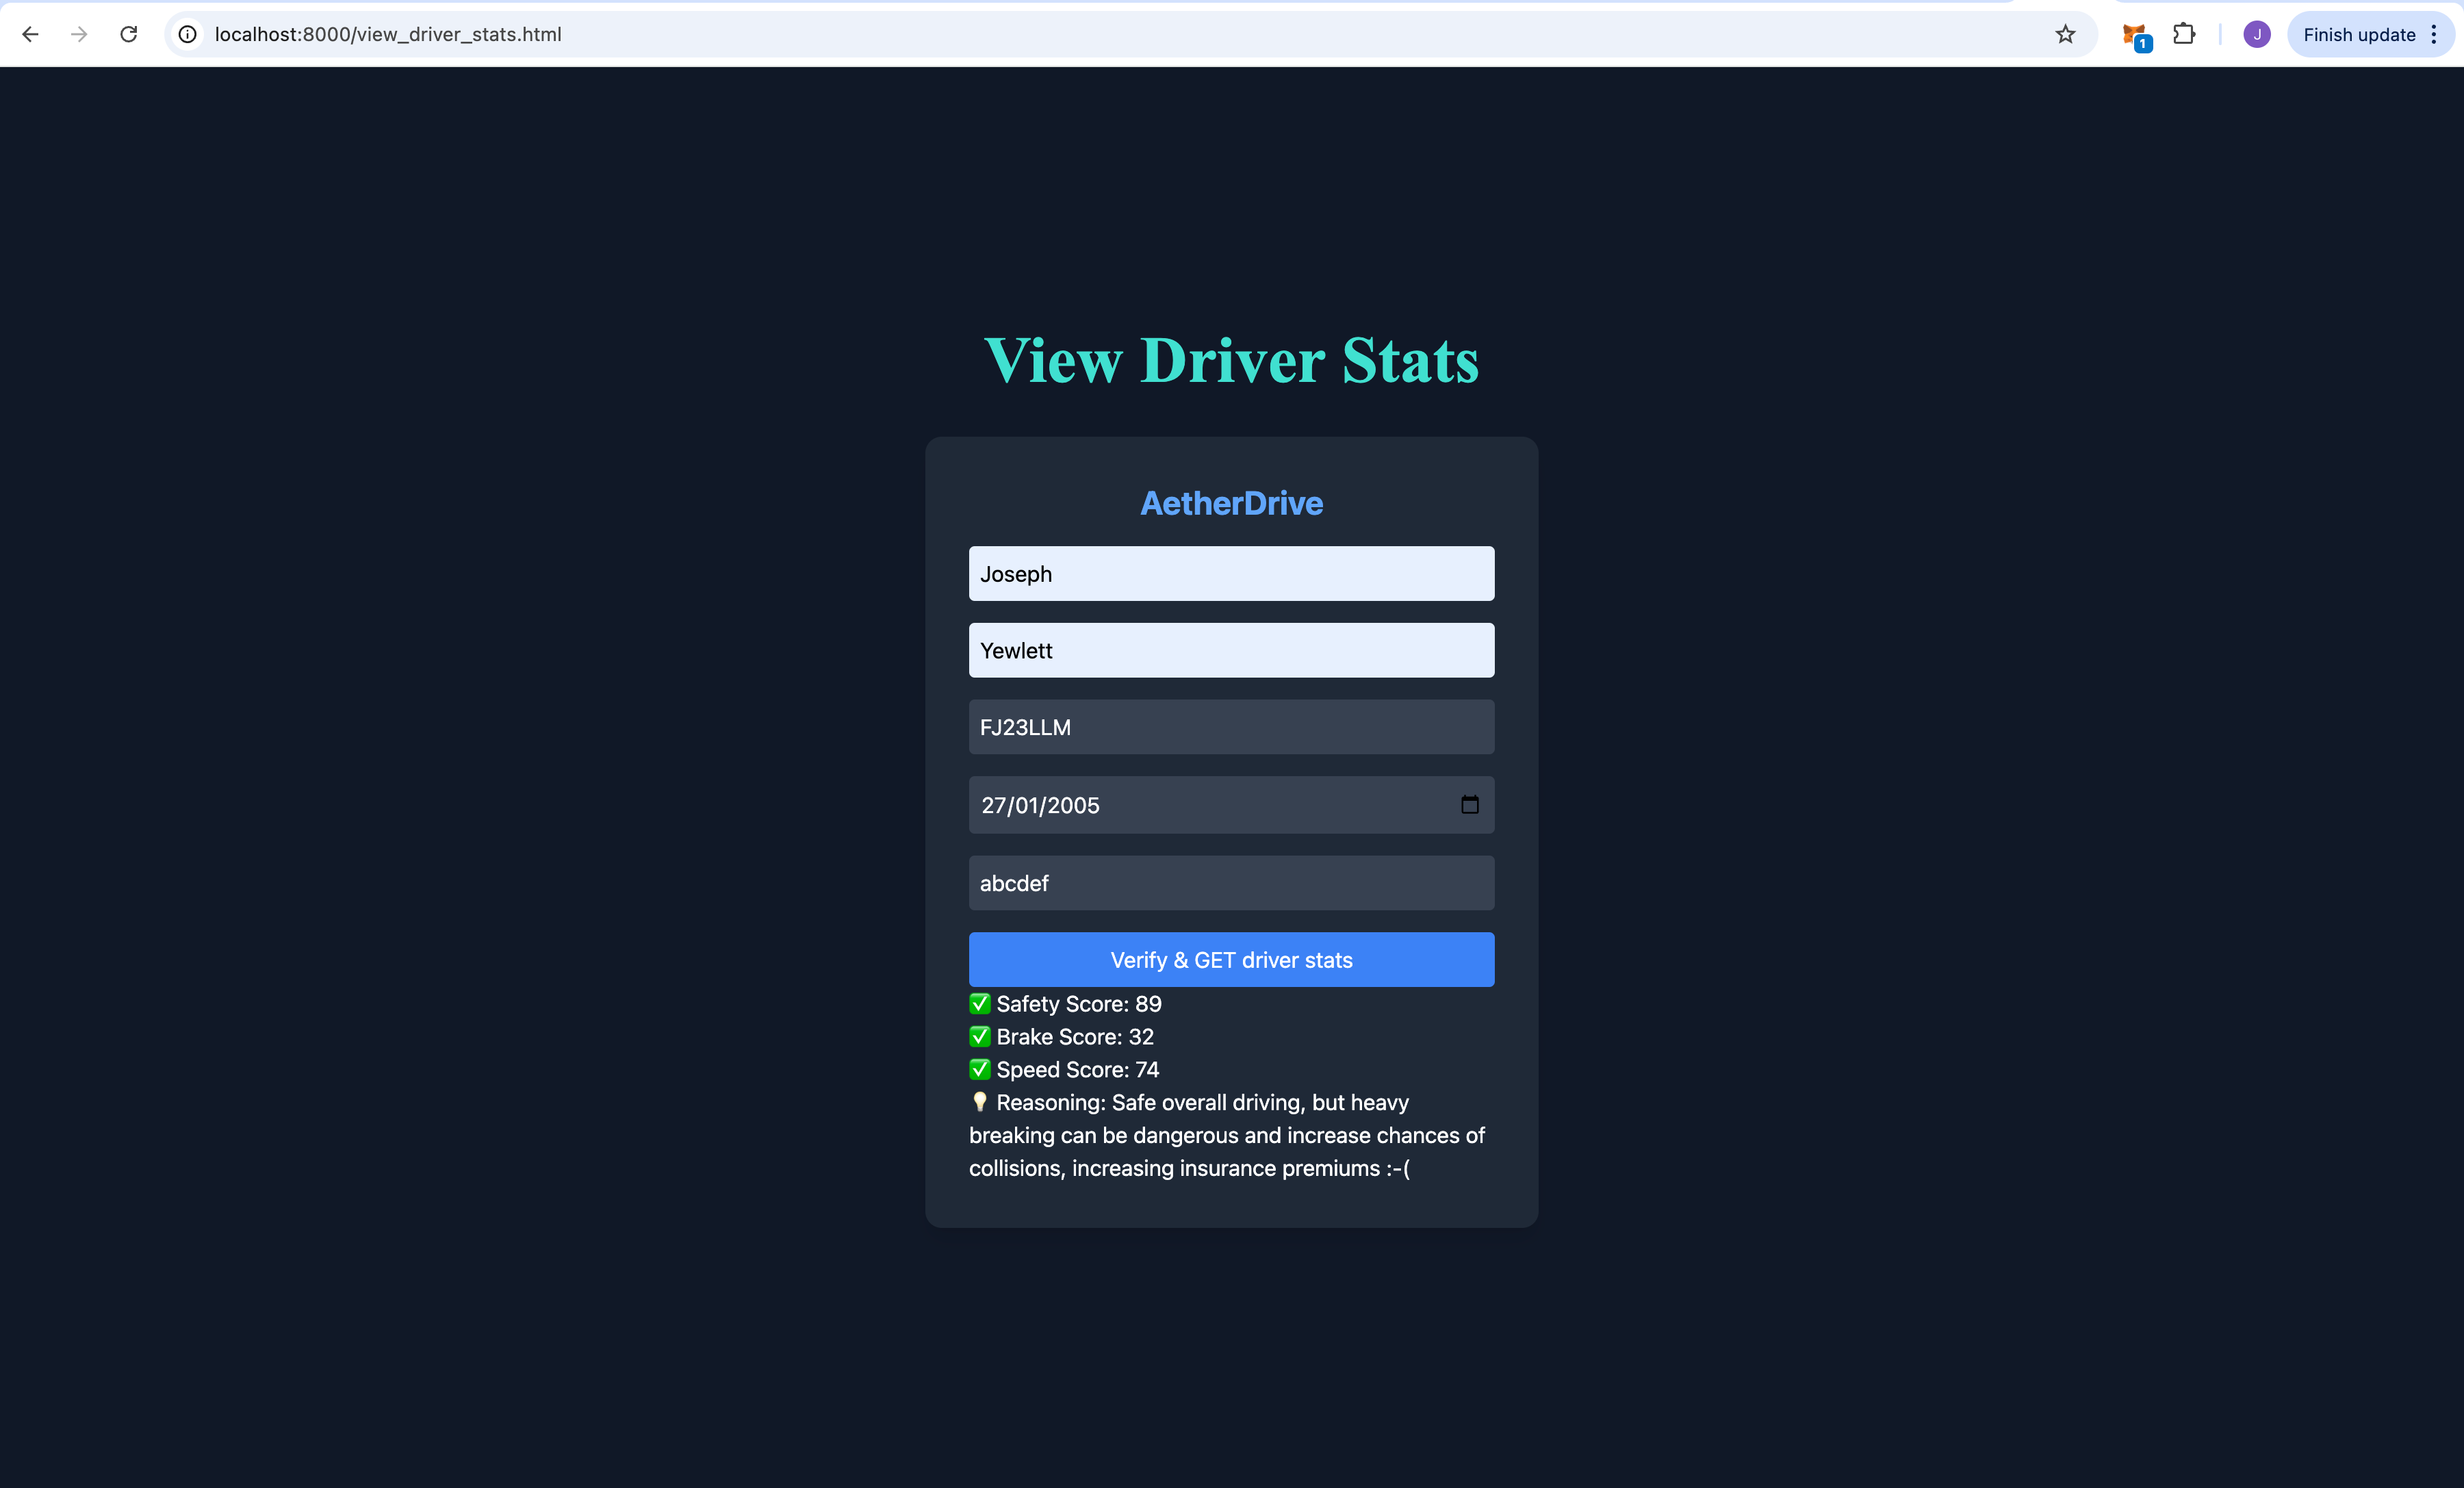Reload the page with refresh icon
Viewport: 2464px width, 1488px height.
pos(129,34)
